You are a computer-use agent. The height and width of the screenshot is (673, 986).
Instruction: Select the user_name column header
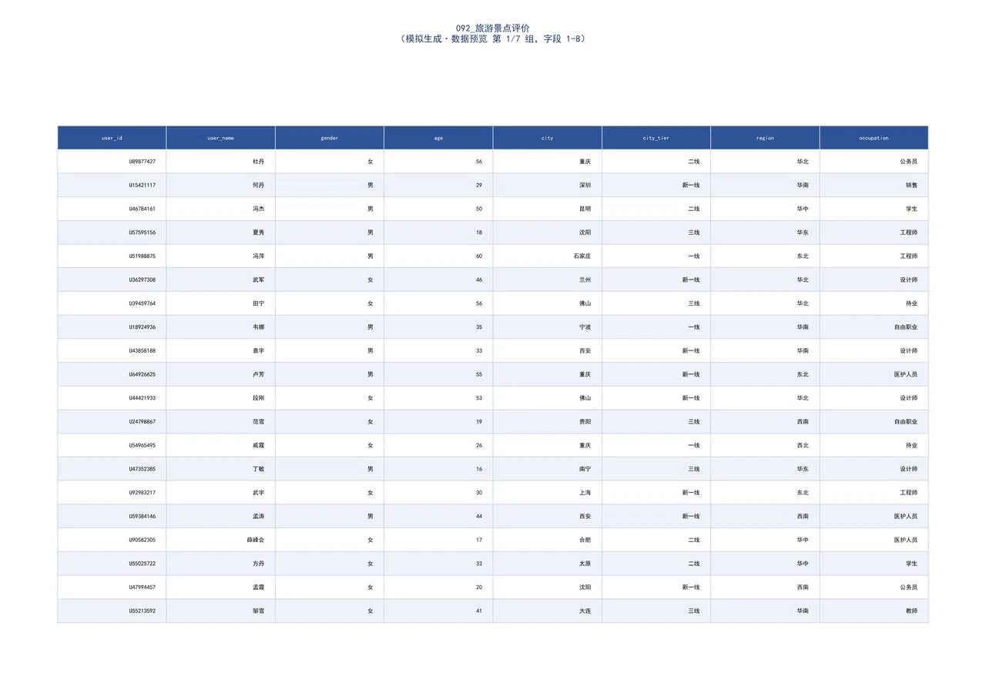tap(220, 138)
